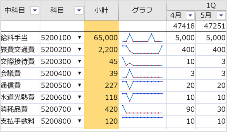The image size is (227, 132).
Task: Select the 消耗品費 row label
Action: [14, 109]
